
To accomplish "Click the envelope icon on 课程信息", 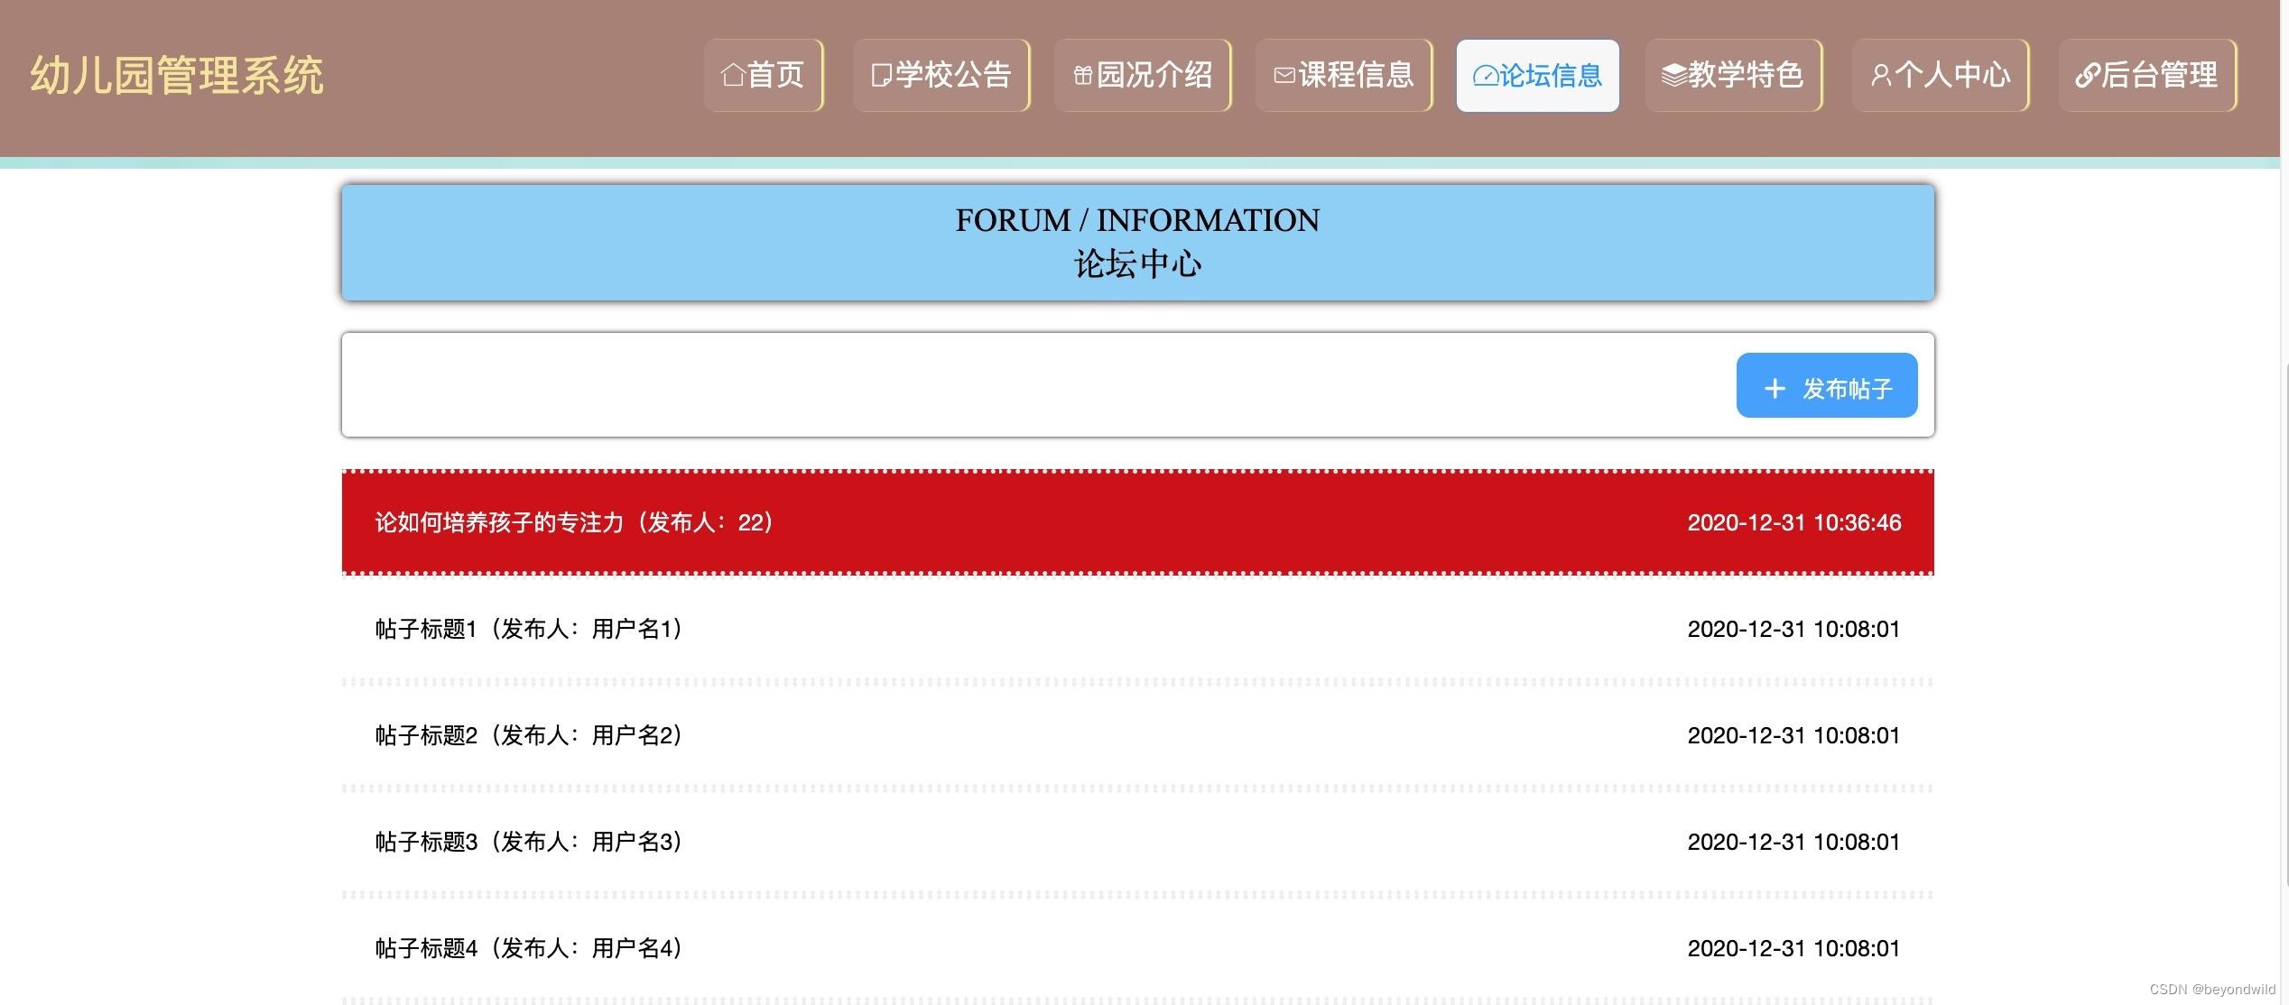I will 1284,76.
